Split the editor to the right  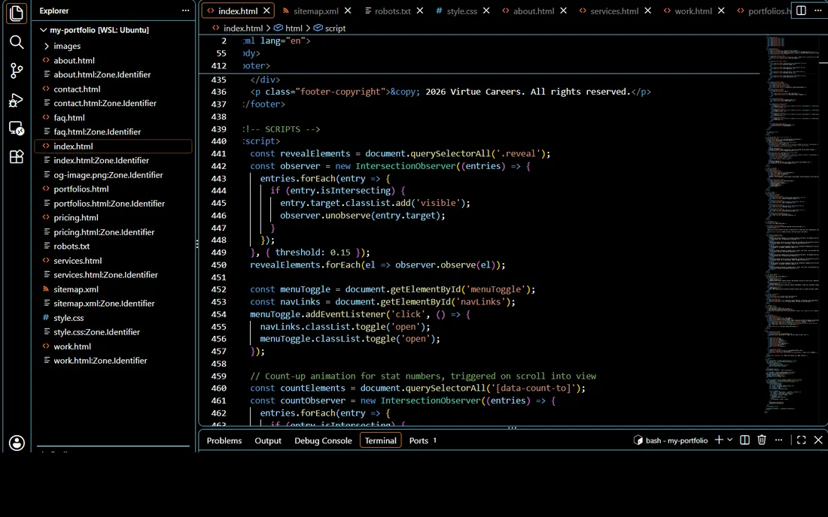click(801, 11)
